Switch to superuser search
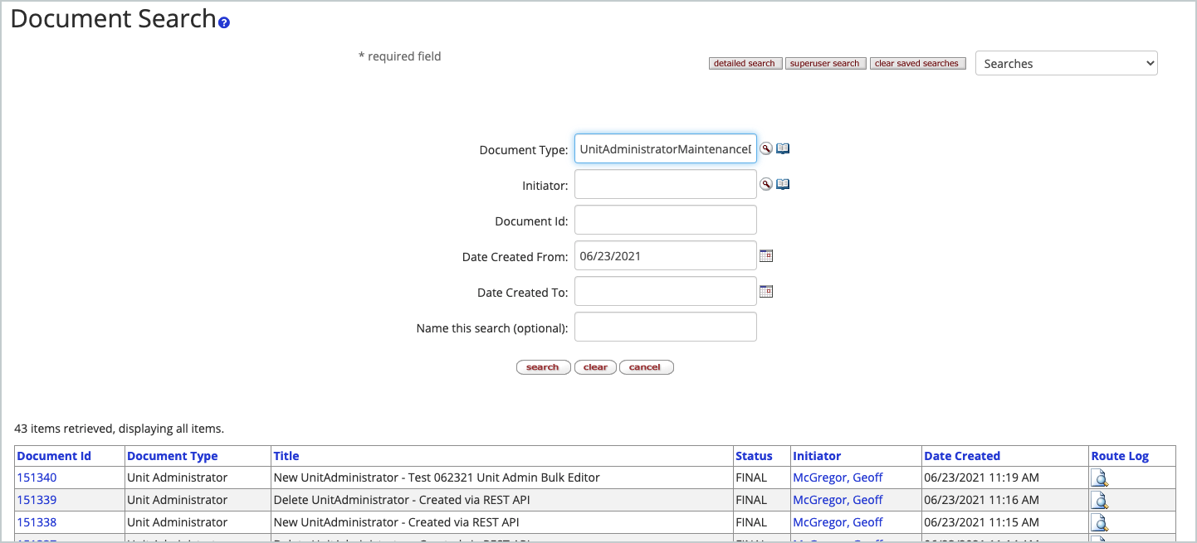 click(825, 63)
